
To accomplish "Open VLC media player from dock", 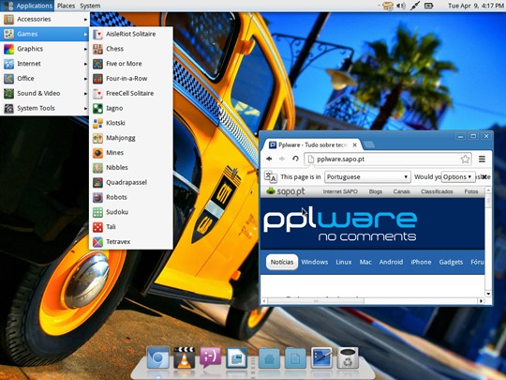I will 185,357.
